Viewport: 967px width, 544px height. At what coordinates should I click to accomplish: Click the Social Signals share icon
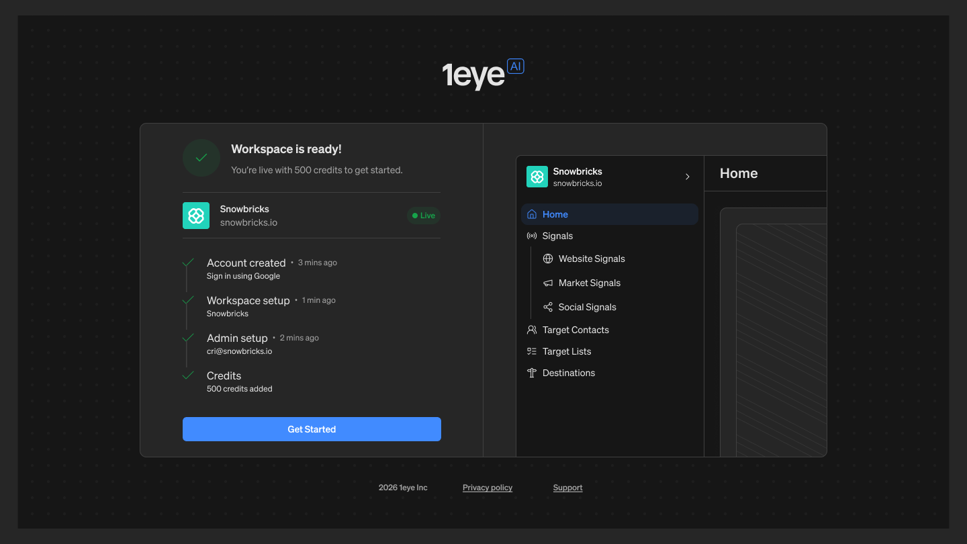click(x=548, y=307)
